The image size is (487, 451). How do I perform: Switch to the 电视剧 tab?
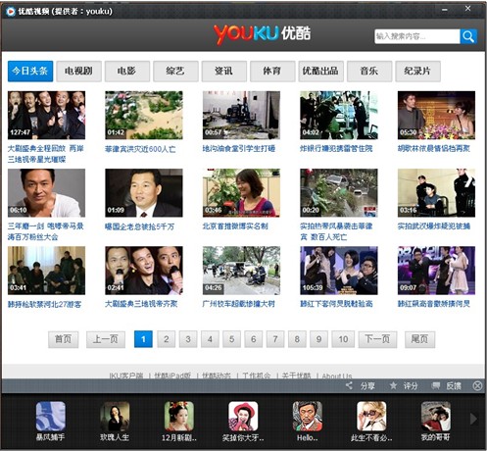pos(78,71)
